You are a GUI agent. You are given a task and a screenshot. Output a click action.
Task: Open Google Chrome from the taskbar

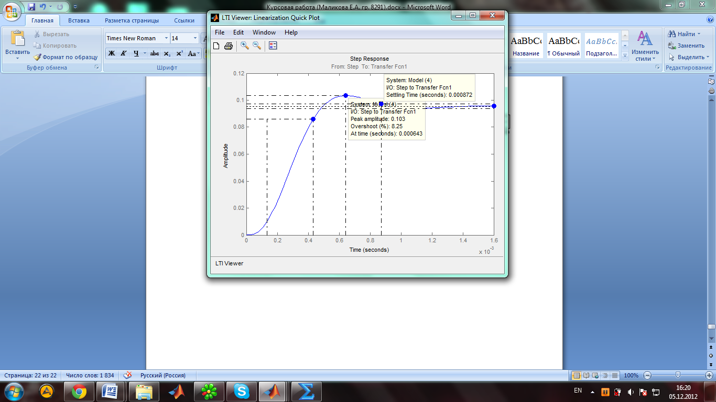pyautogui.click(x=79, y=391)
